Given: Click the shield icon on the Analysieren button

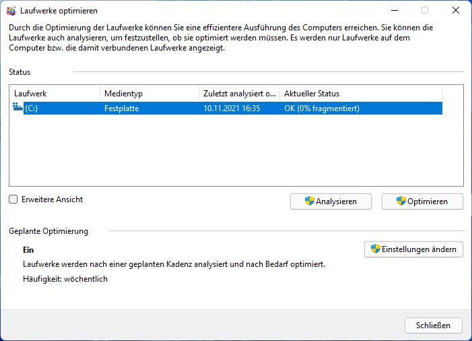Looking at the screenshot, I should point(310,201).
